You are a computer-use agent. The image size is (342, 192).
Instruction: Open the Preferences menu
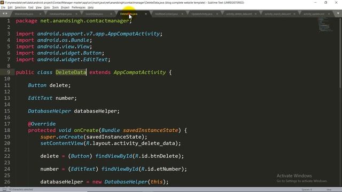(79, 7)
